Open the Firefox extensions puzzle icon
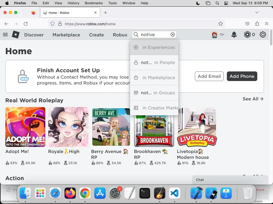Image resolution: width=273 pixels, height=204 pixels. pyautogui.click(x=257, y=24)
